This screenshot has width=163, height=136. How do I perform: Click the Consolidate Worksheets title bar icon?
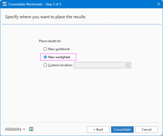[5, 4]
